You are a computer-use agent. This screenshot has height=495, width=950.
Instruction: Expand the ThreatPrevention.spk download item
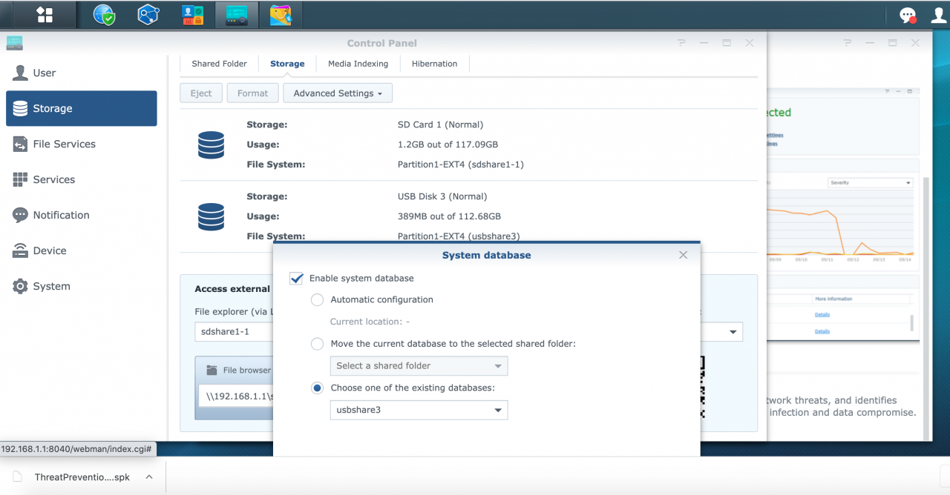click(148, 477)
